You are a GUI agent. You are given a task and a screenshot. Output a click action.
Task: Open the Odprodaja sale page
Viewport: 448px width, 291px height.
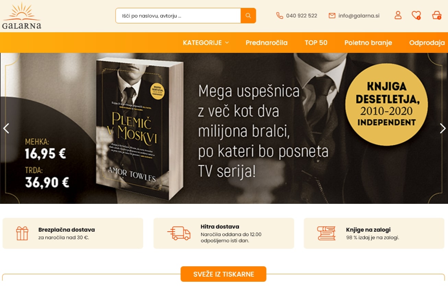coord(427,43)
